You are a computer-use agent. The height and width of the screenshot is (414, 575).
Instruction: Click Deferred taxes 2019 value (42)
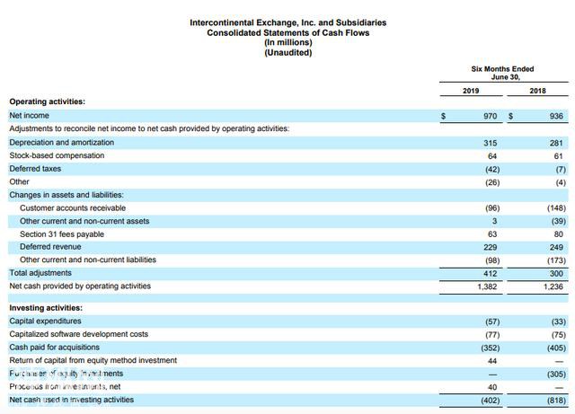coord(492,170)
